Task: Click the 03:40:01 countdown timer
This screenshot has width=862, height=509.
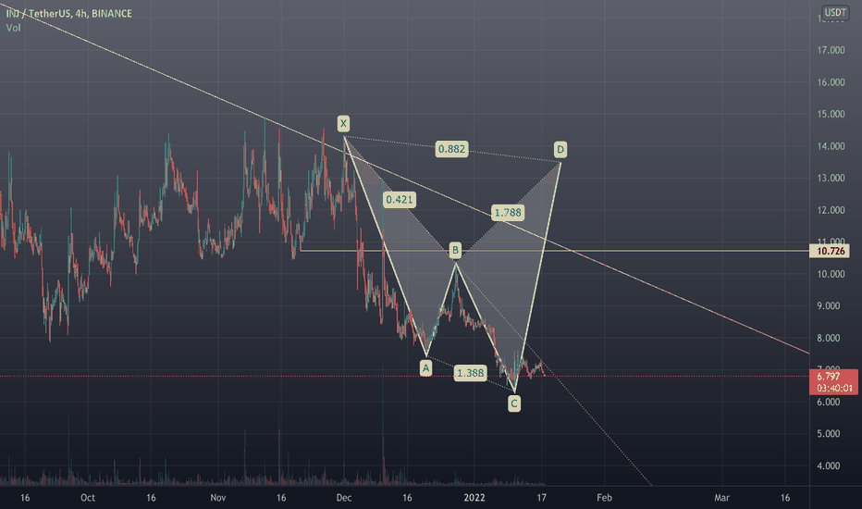Action: pyautogui.click(x=834, y=388)
